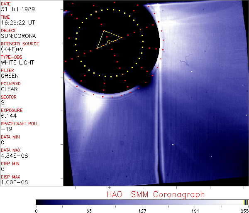
Task: Click the DATA MAX label
Action: pos(11,150)
